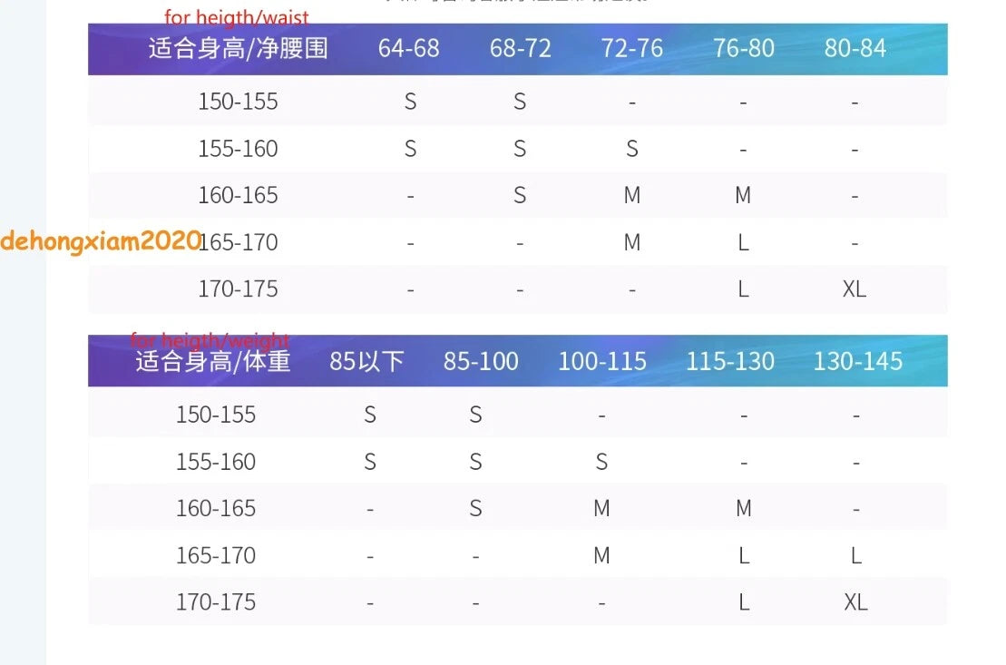Select the 85以下 weight column header
Viewport: 1006px width, 665px height.
[366, 361]
